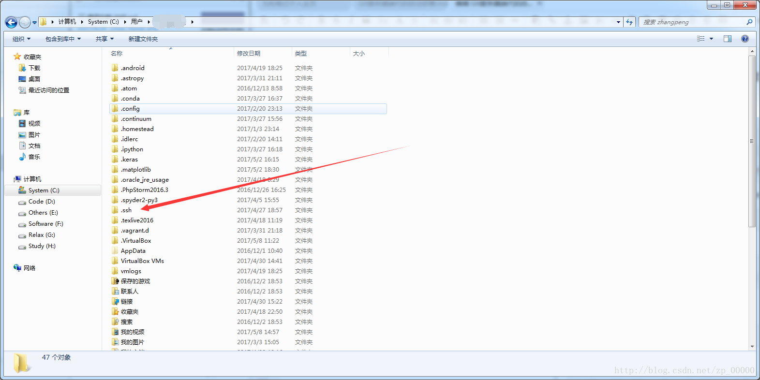The image size is (760, 380).
Task: Open view options dropdown arrow
Action: click(x=711, y=39)
